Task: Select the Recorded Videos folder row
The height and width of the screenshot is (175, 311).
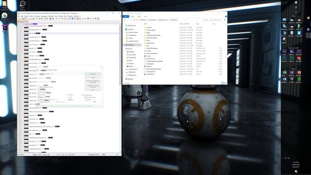Action: pyautogui.click(x=183, y=38)
